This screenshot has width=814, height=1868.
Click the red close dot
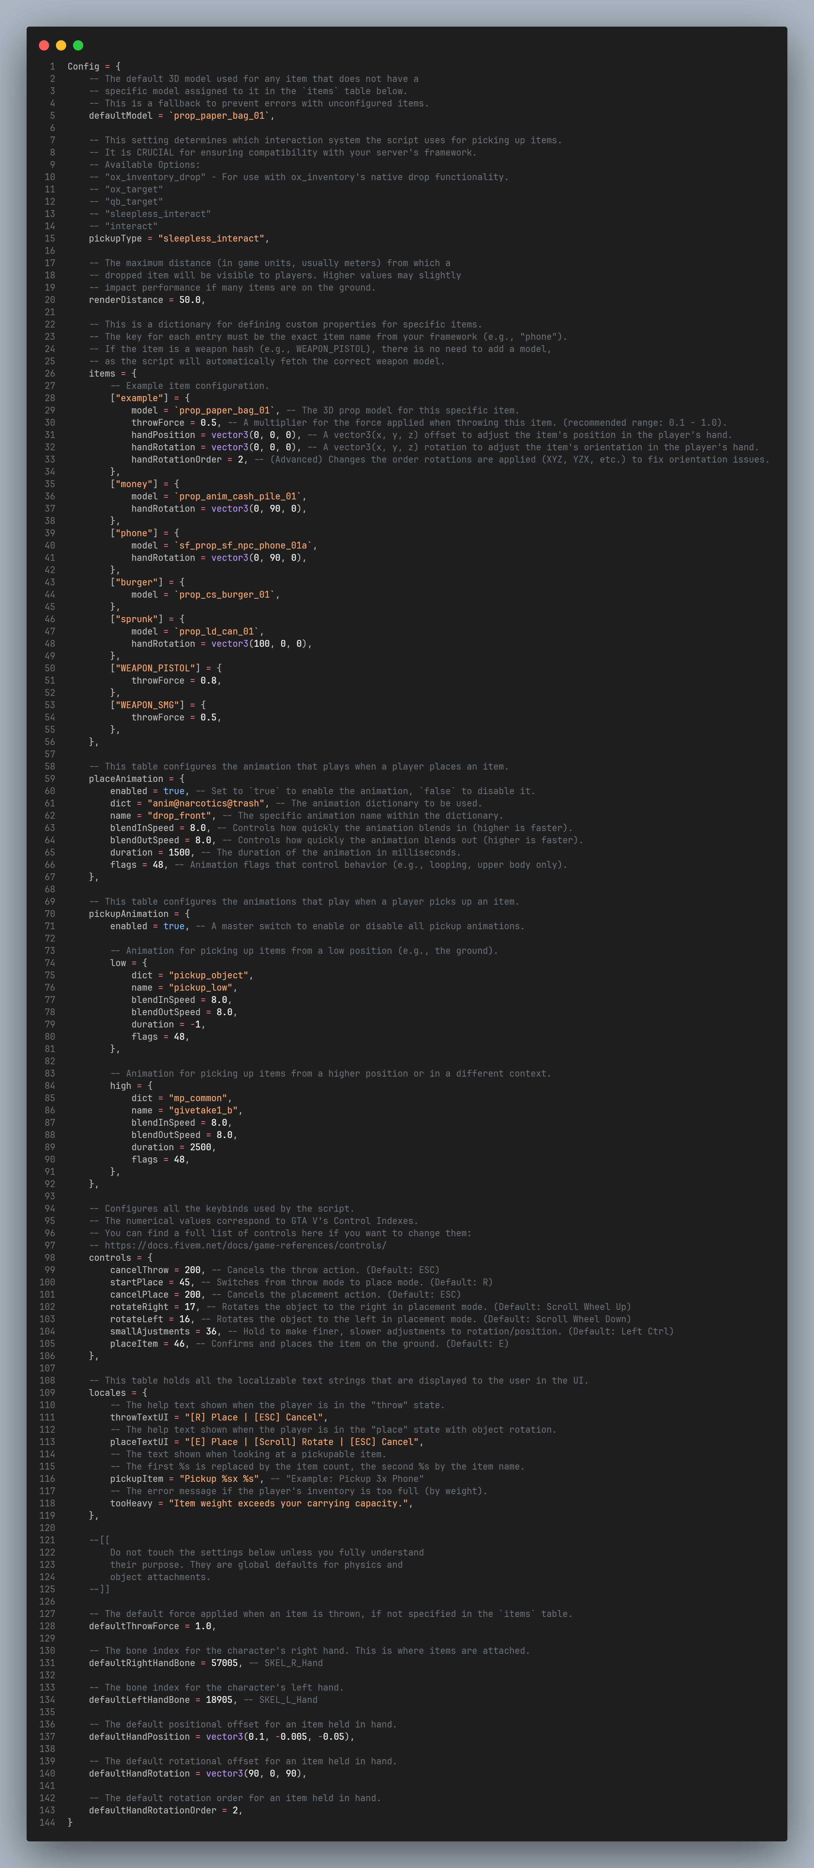click(44, 45)
